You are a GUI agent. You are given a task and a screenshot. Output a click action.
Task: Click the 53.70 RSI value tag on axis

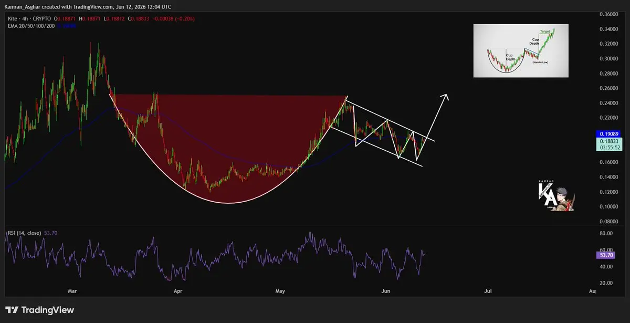tap(607, 255)
